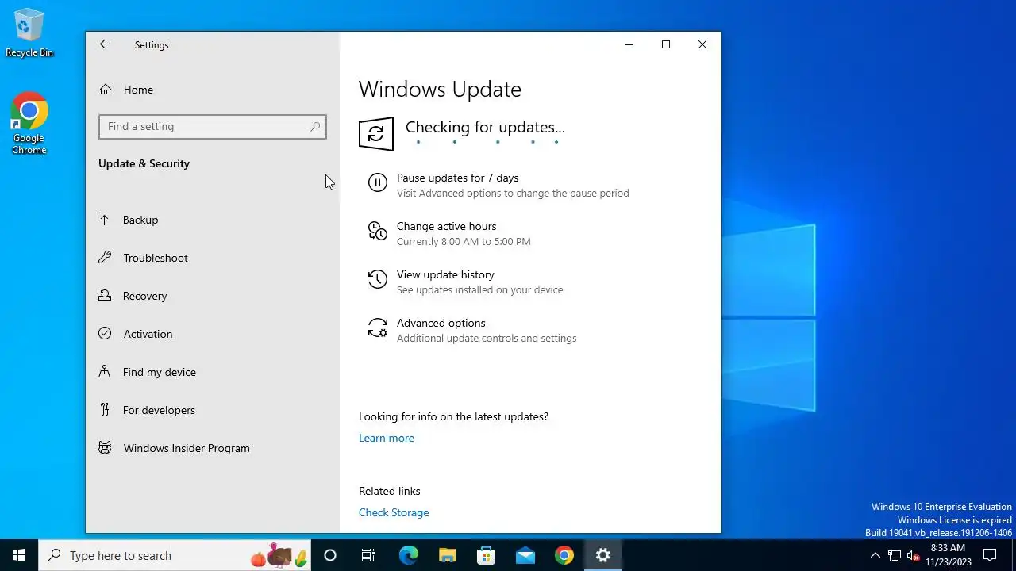Launch Chrome from the taskbar

[x=564, y=555]
